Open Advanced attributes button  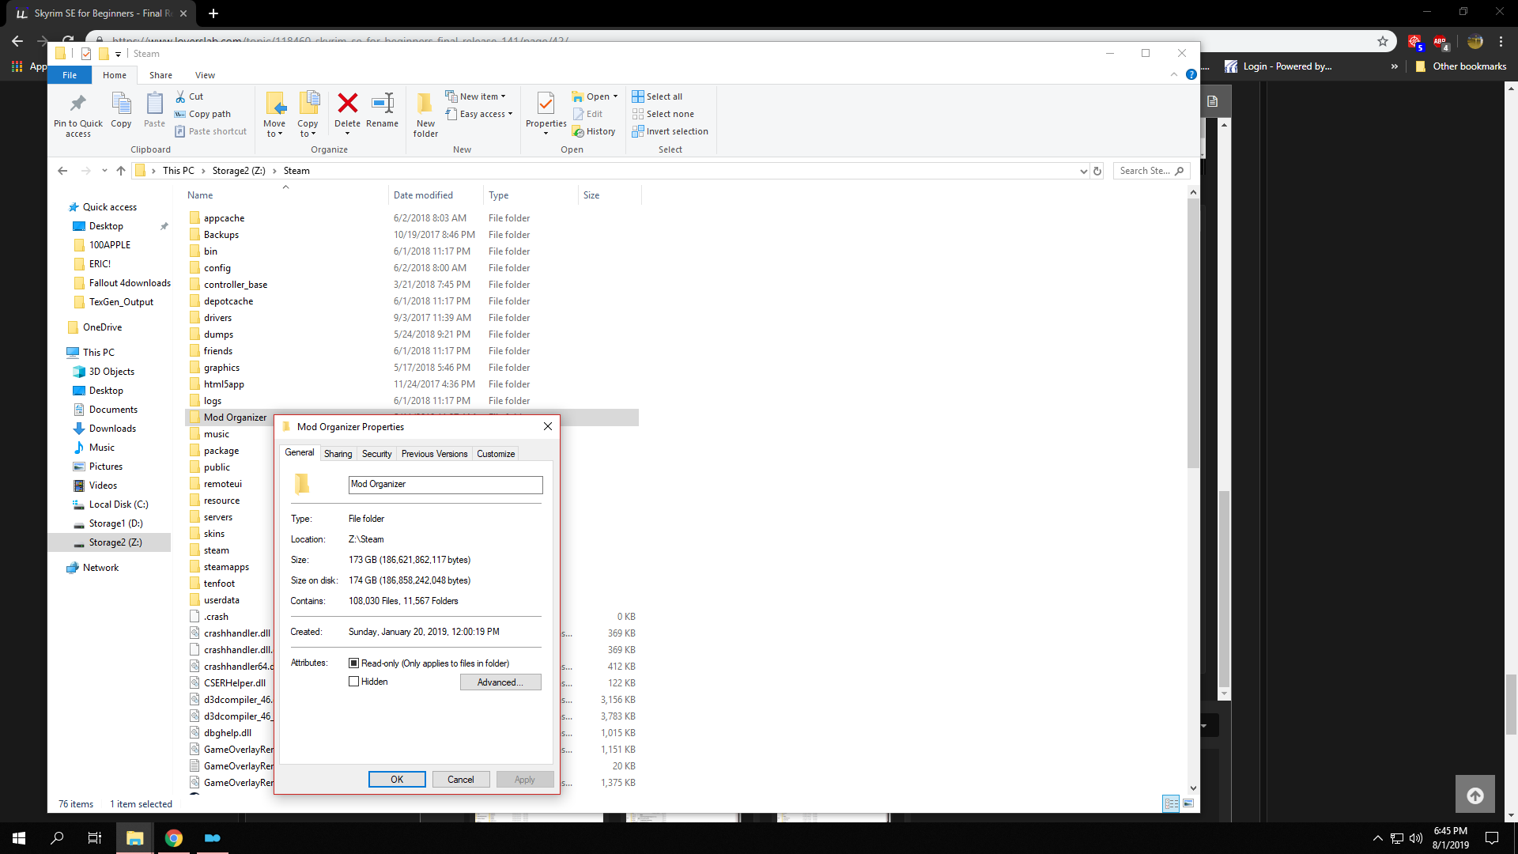point(500,682)
